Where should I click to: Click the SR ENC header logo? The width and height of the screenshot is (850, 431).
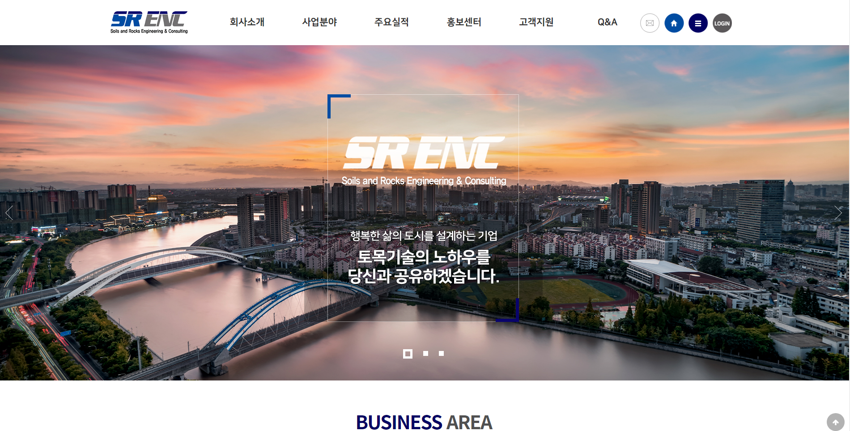pyautogui.click(x=149, y=22)
